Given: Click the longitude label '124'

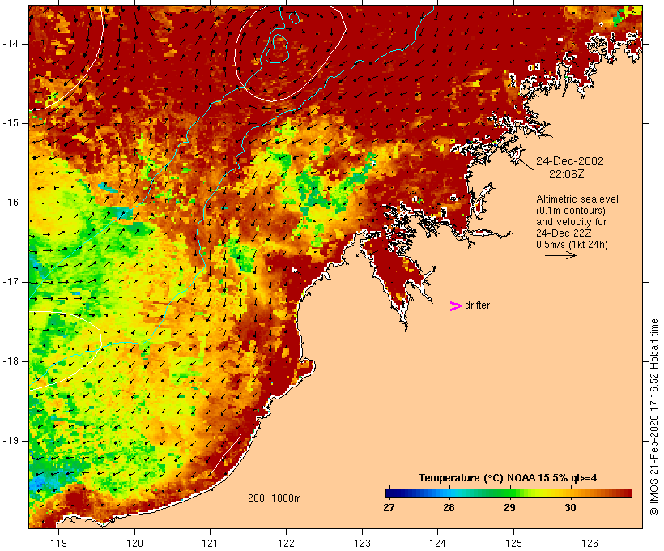Looking at the screenshot, I should (437, 543).
